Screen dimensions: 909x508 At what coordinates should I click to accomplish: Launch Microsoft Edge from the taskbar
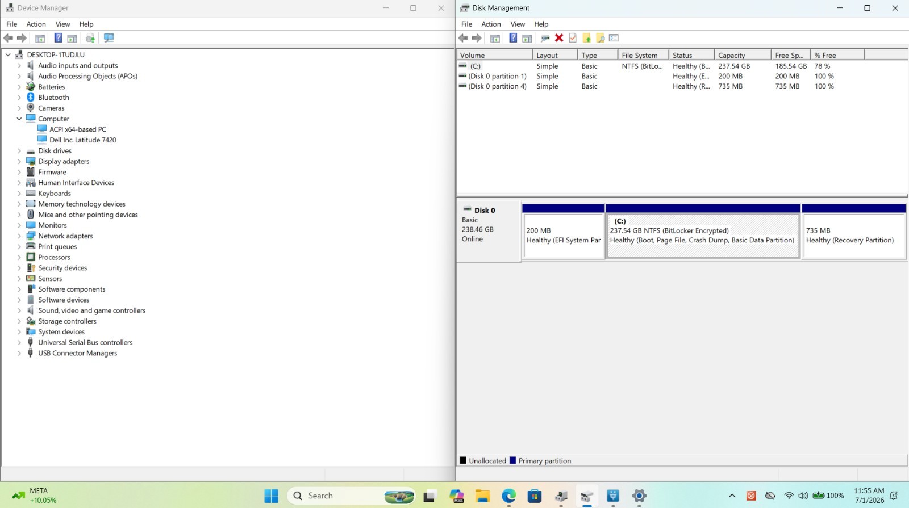tap(508, 496)
